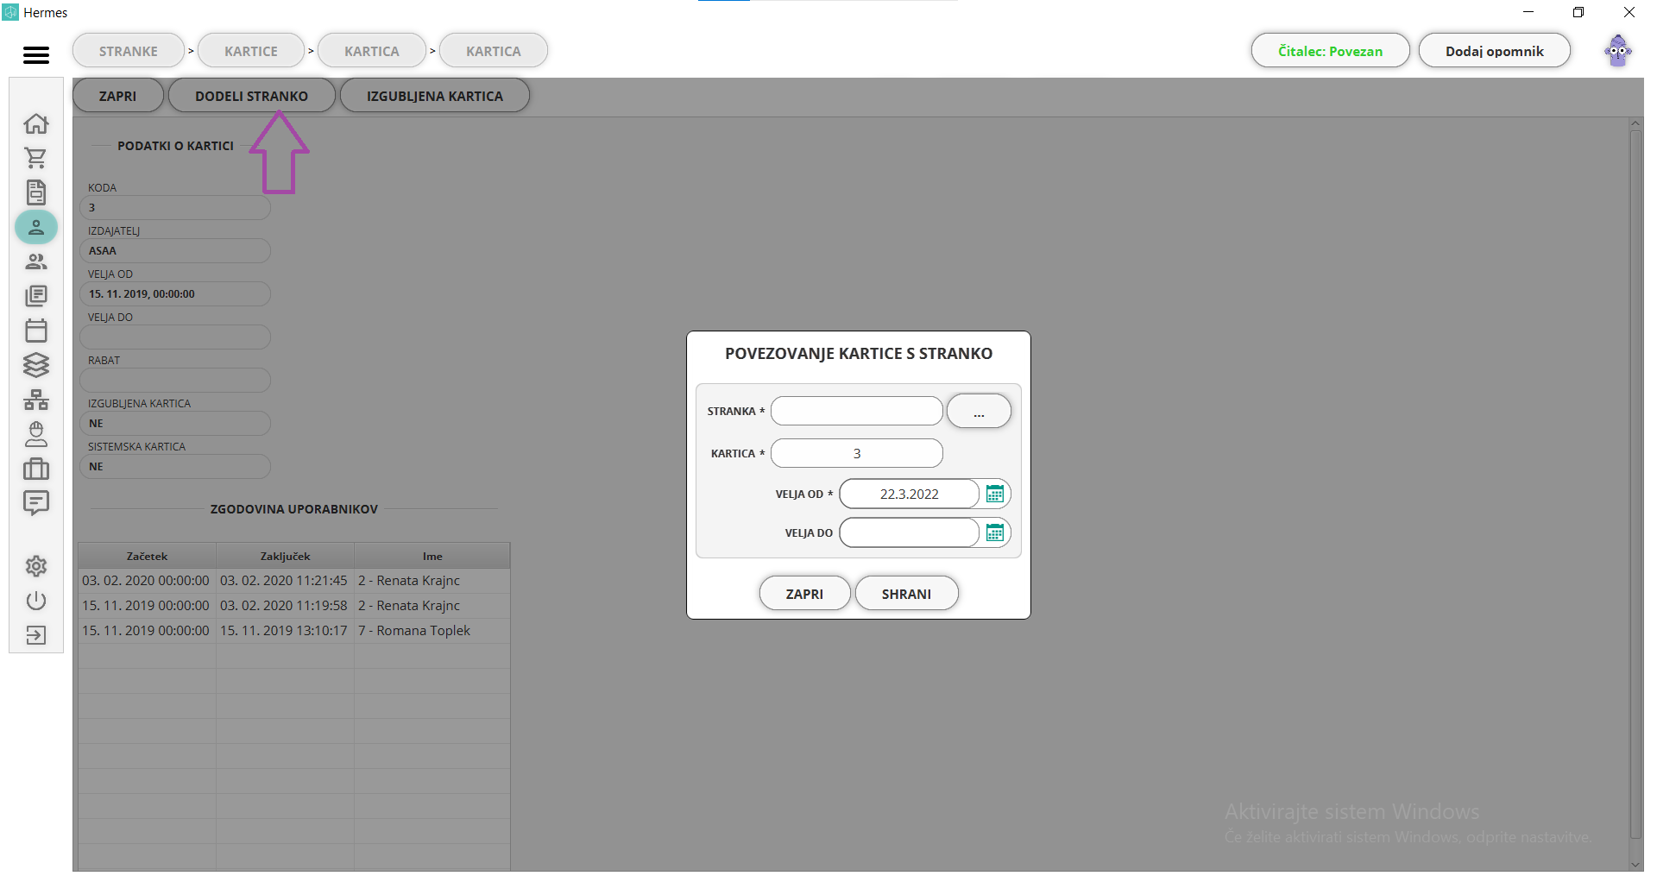Click the RABAT field

point(175,380)
